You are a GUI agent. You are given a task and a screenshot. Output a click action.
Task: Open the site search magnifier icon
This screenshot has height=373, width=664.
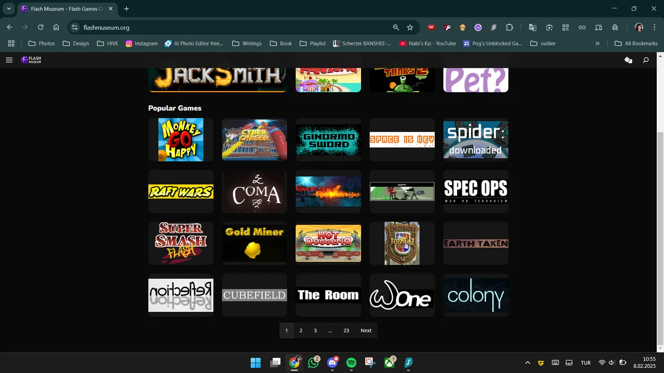(646, 60)
